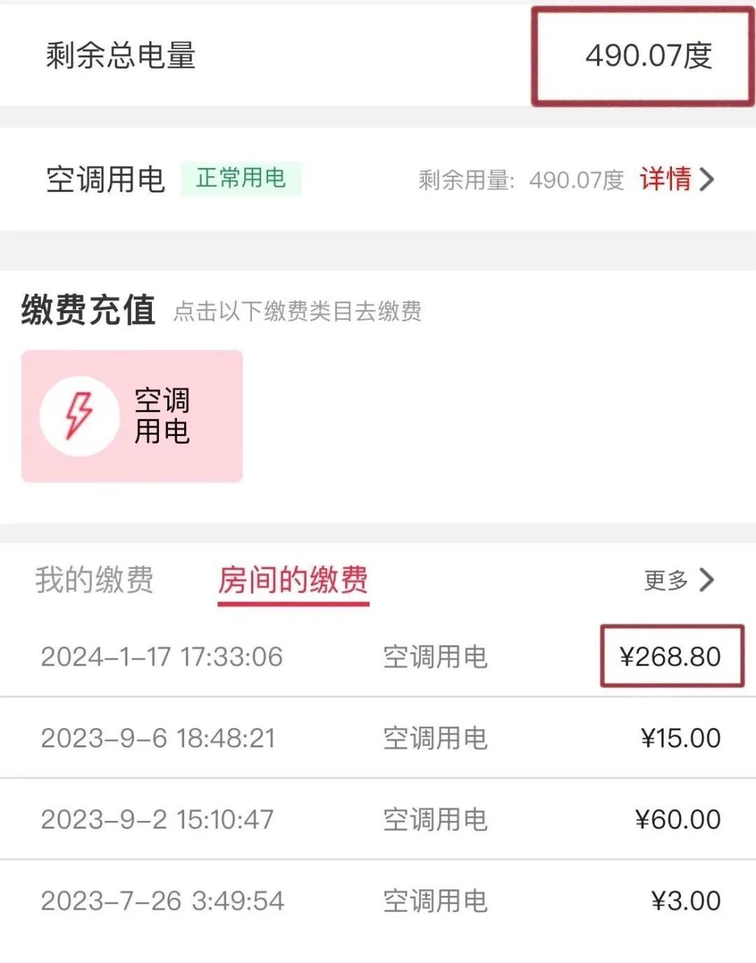This screenshot has width=756, height=963.
Task: View the 2023-7-26 payment record
Action: (162, 901)
